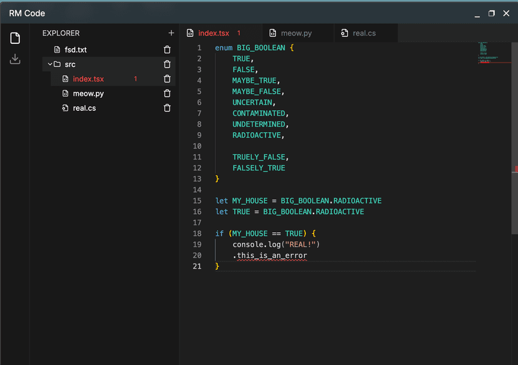This screenshot has height=365, width=518.
Task: Click the underlined this_is_an_error text
Action: [x=272, y=255]
